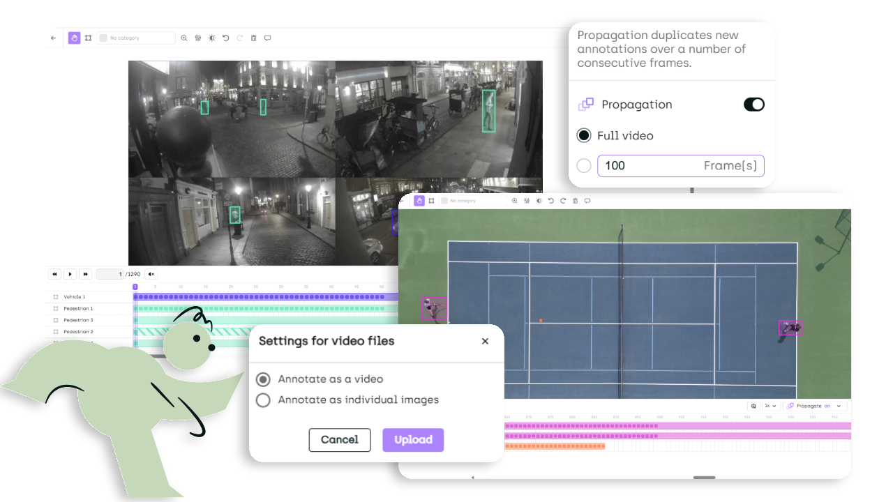Click the redo icon in the tennis video toolbar
Screen dimensions: 893x502
click(563, 200)
